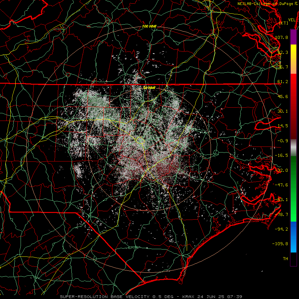This screenshot has height=299, width=299.
Task: Select the -0.9 legend value
Action: (283, 141)
